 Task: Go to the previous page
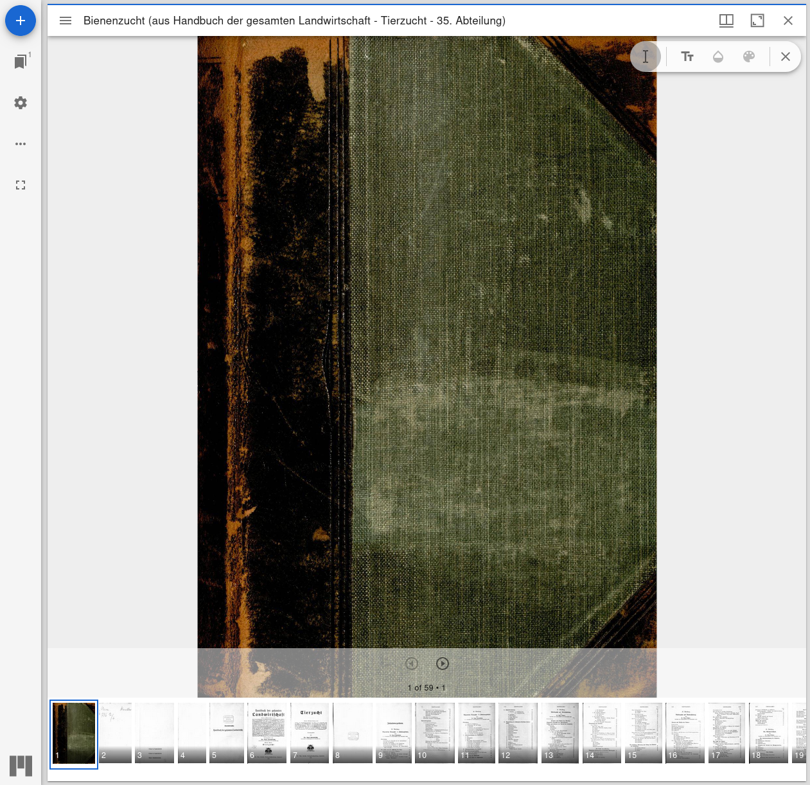coord(412,664)
